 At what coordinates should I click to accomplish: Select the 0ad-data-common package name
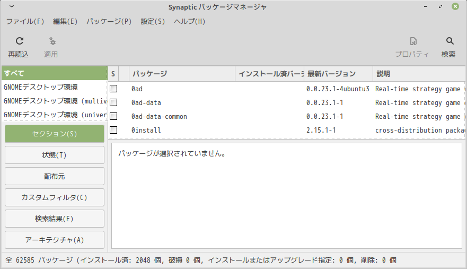coord(160,116)
